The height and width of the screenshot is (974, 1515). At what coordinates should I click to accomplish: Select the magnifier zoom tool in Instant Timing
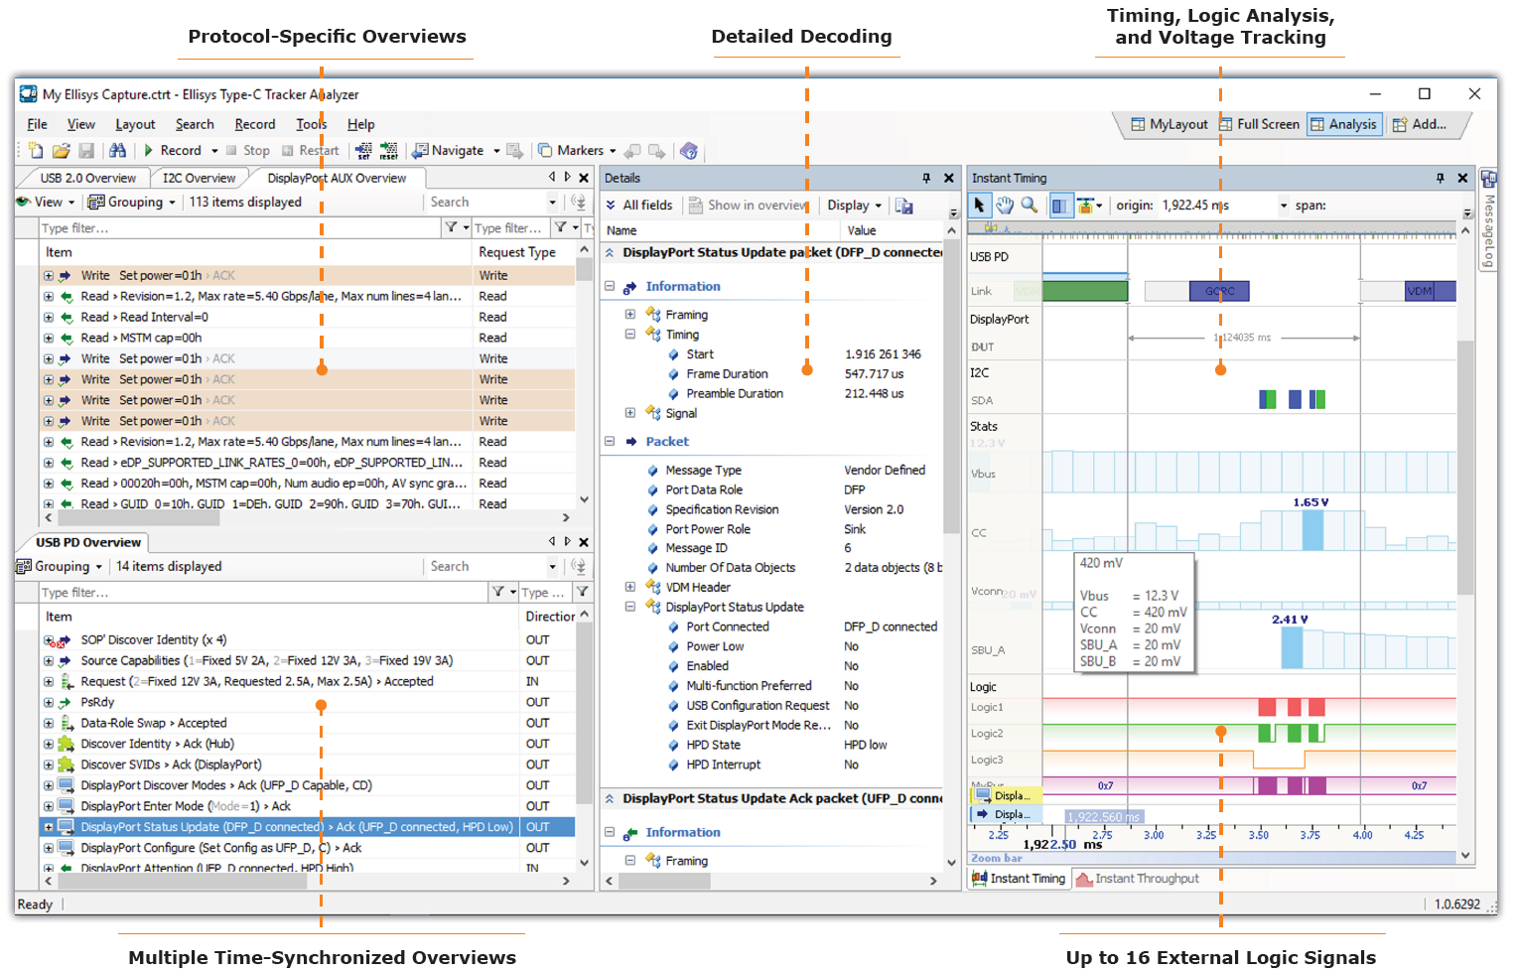[1030, 206]
